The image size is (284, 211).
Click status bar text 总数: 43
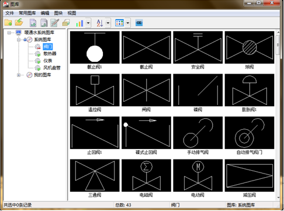pyautogui.click(x=123, y=205)
